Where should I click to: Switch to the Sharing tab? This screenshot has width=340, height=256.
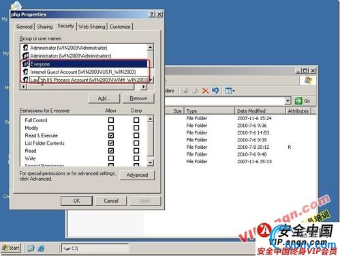coord(45,27)
